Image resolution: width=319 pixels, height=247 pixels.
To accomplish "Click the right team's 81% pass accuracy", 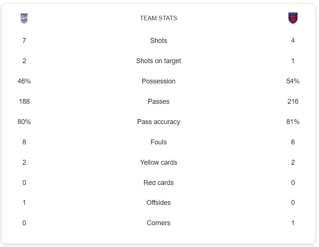I will [293, 122].
